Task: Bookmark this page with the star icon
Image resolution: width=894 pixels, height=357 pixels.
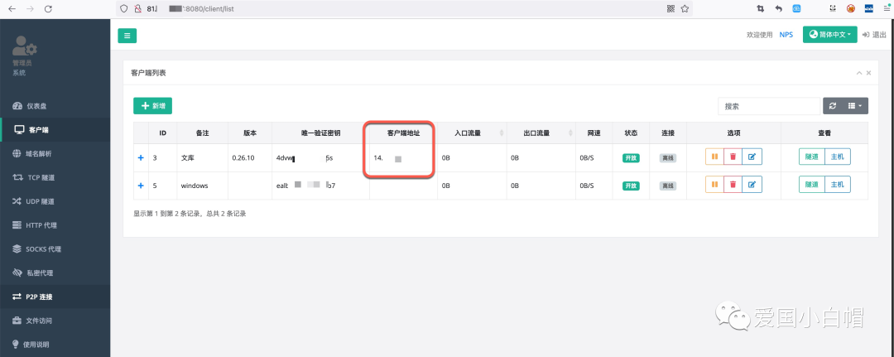Action: pyautogui.click(x=685, y=8)
